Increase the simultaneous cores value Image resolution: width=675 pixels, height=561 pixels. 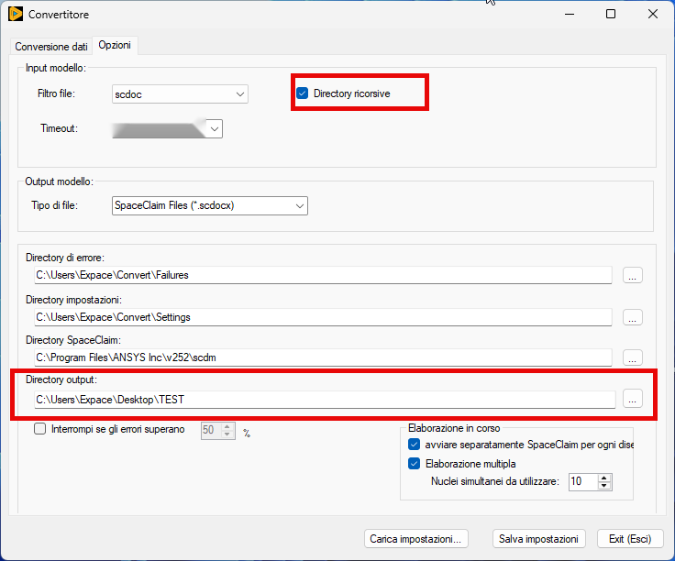pos(603,478)
